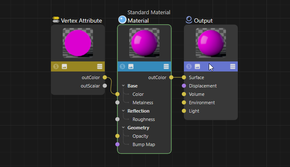Open hamburger menu on Output node
The width and height of the screenshot is (290, 167).
[233, 67]
